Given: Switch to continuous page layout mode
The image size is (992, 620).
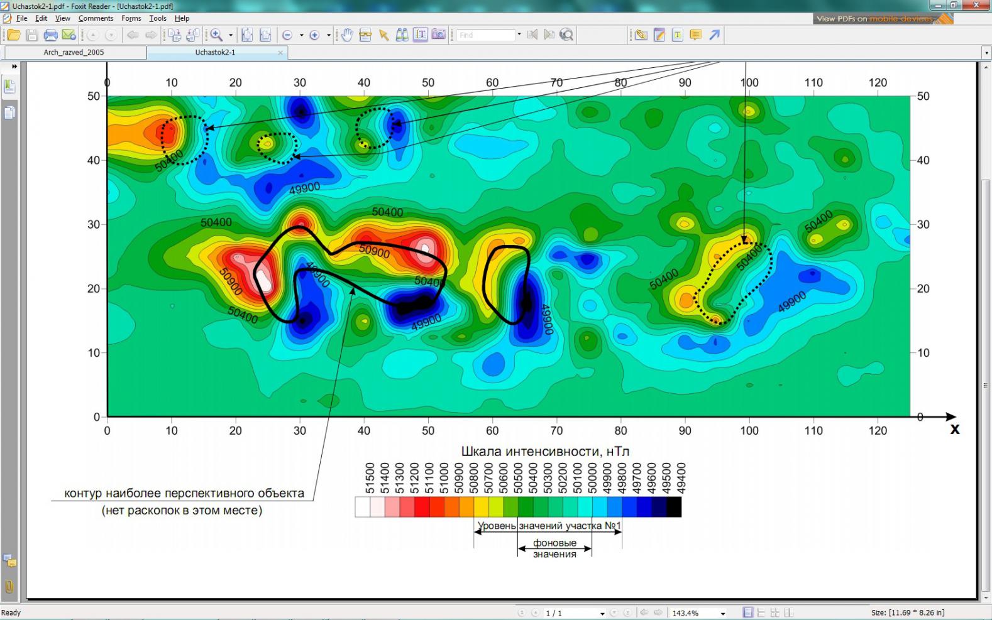Looking at the screenshot, I should [x=761, y=612].
